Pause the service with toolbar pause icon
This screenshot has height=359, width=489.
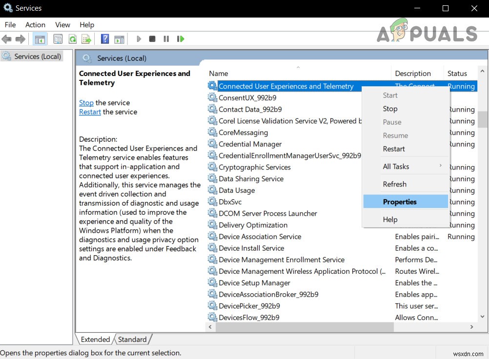(166, 38)
